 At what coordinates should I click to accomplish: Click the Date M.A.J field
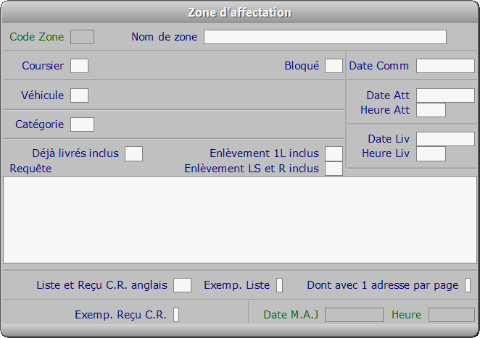coord(354,315)
